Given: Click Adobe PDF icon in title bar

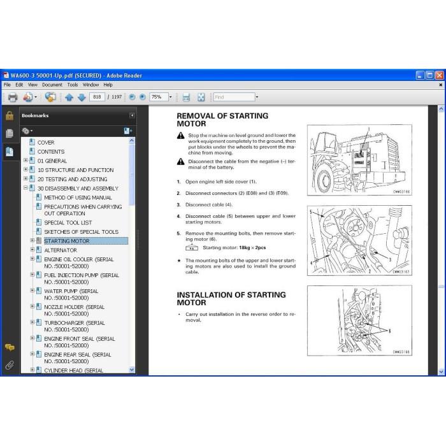Looking at the screenshot, I should 6,75.
